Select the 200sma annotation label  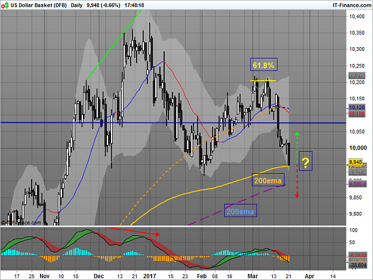coord(241,211)
